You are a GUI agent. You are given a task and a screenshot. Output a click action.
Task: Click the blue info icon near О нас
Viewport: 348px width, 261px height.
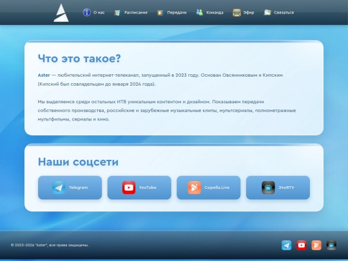point(87,12)
